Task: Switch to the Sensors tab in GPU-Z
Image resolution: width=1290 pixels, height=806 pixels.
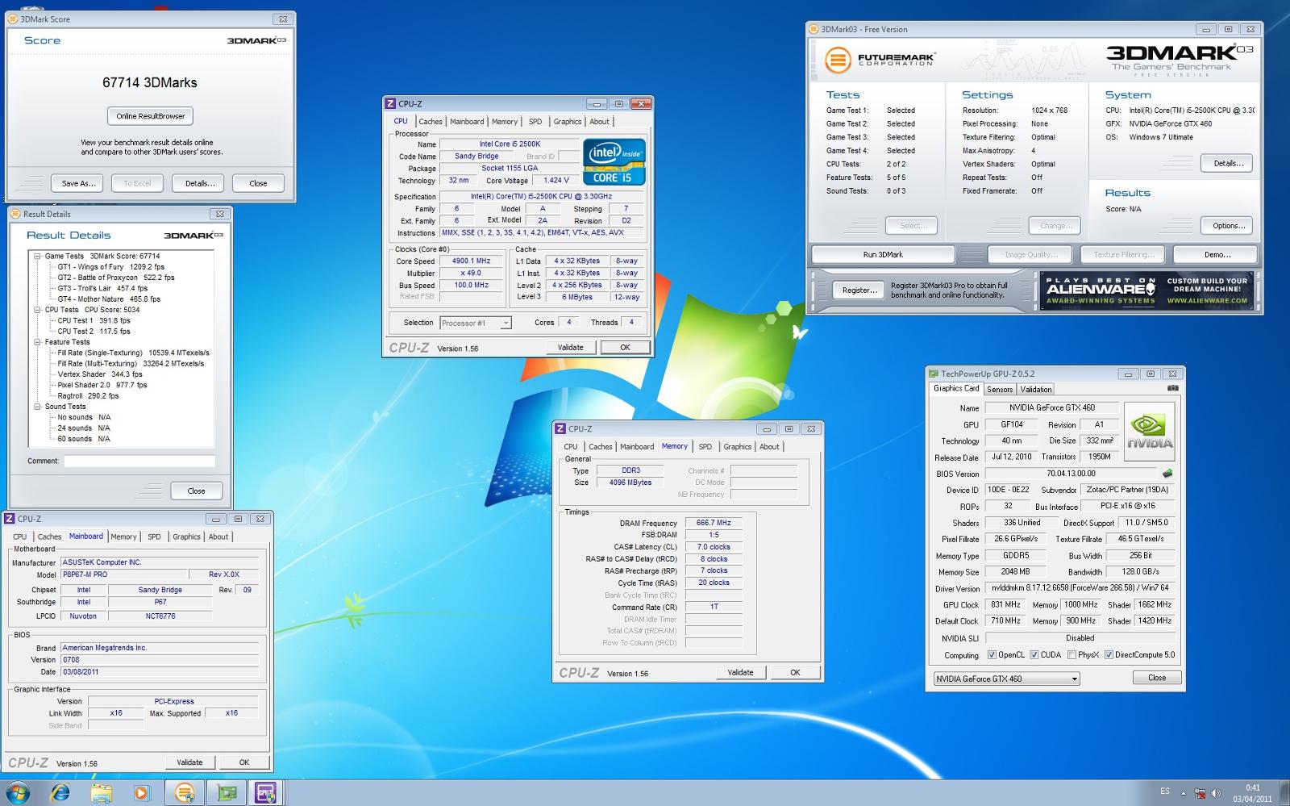Action: [1000, 389]
